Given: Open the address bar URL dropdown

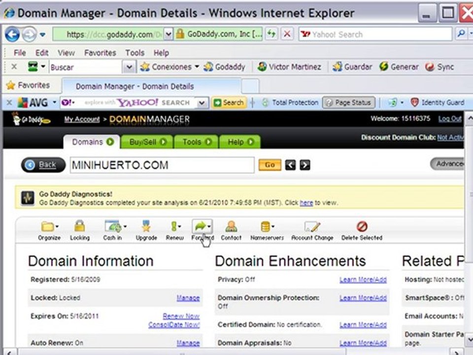Looking at the screenshot, I should click(x=169, y=34).
